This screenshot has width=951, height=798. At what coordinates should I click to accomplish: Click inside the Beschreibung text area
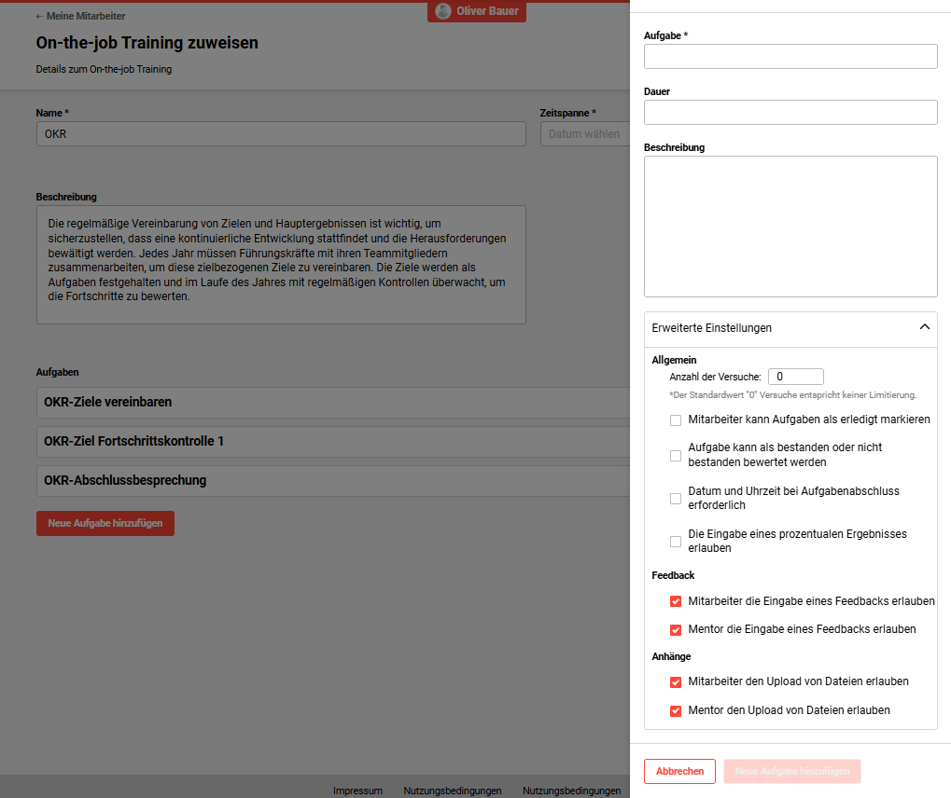pos(790,227)
